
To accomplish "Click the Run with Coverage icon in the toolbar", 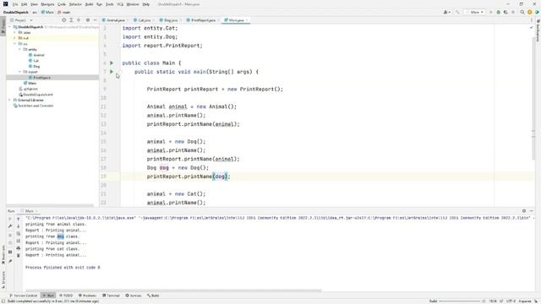I will [505, 12].
